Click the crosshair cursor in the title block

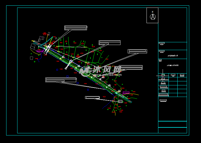(163, 76)
